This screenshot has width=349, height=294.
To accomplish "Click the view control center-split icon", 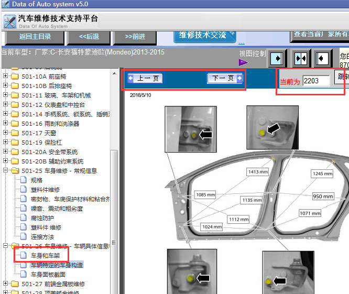I will tap(300, 59).
